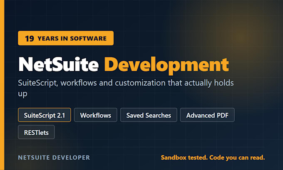
Task: Select the Workflows tag
Action: click(96, 115)
